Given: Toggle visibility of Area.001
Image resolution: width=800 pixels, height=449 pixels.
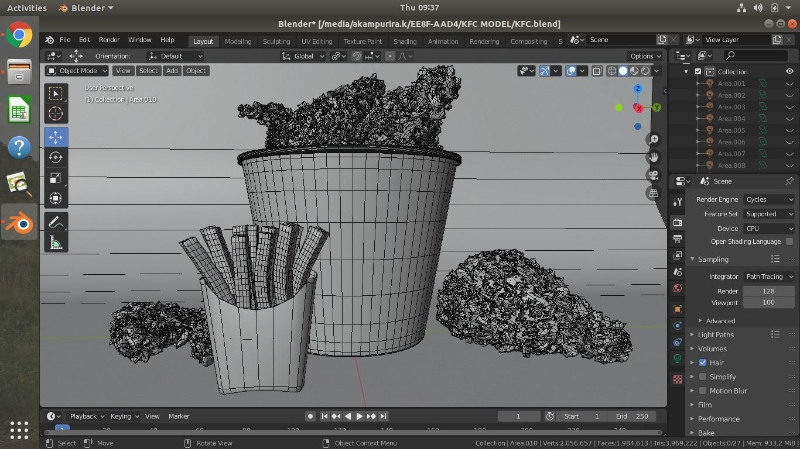Looking at the screenshot, I should point(789,84).
